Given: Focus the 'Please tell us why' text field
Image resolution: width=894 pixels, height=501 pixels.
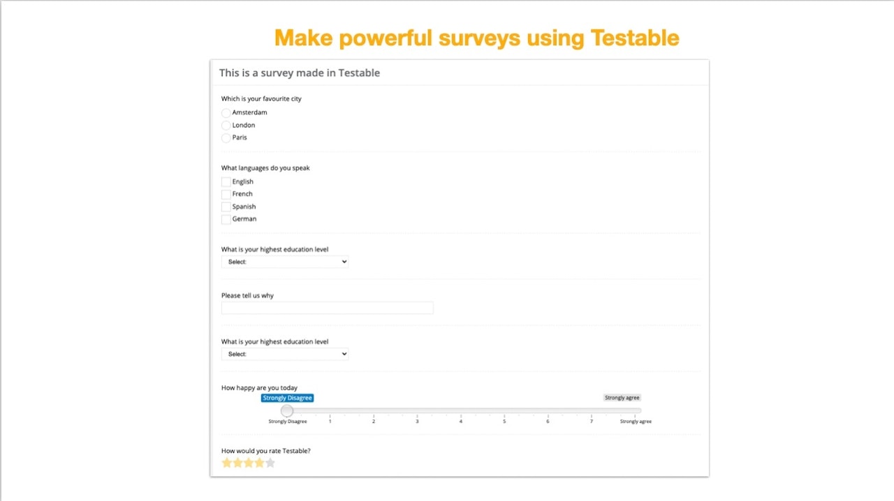Looking at the screenshot, I should 328,308.
